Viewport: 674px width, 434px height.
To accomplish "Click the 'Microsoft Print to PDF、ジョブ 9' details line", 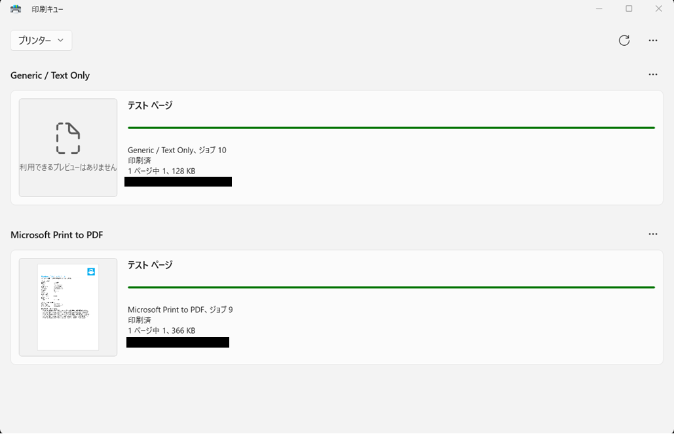I will (180, 310).
